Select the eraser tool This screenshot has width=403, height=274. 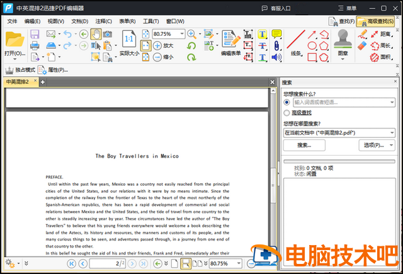point(363,46)
